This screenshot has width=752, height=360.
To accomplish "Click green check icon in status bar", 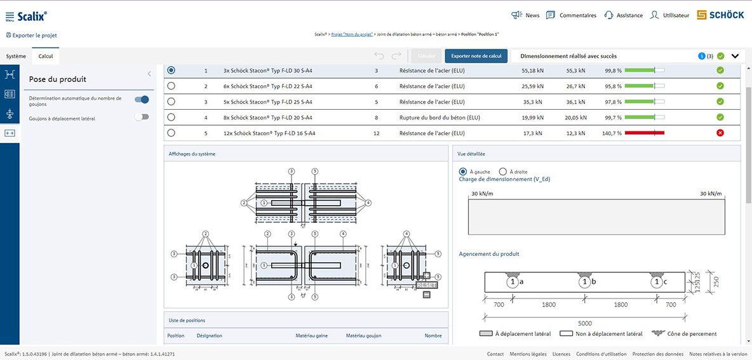I will [720, 56].
